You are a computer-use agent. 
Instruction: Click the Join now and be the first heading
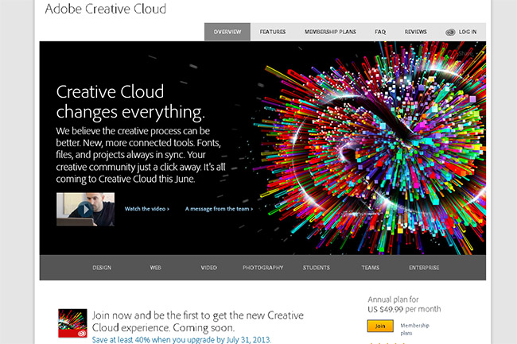coord(198,321)
